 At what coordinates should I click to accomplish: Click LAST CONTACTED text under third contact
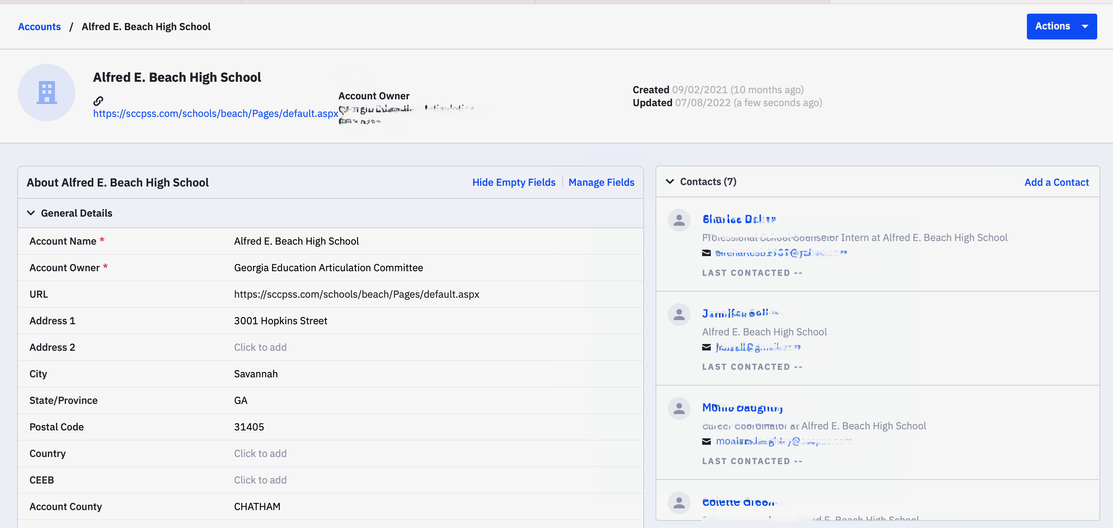pyautogui.click(x=752, y=461)
